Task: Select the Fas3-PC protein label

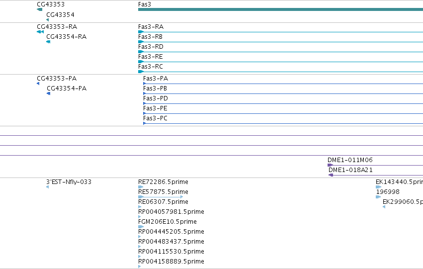Action: point(156,118)
